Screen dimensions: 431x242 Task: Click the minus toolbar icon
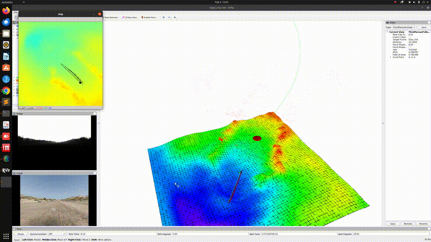tap(169, 17)
